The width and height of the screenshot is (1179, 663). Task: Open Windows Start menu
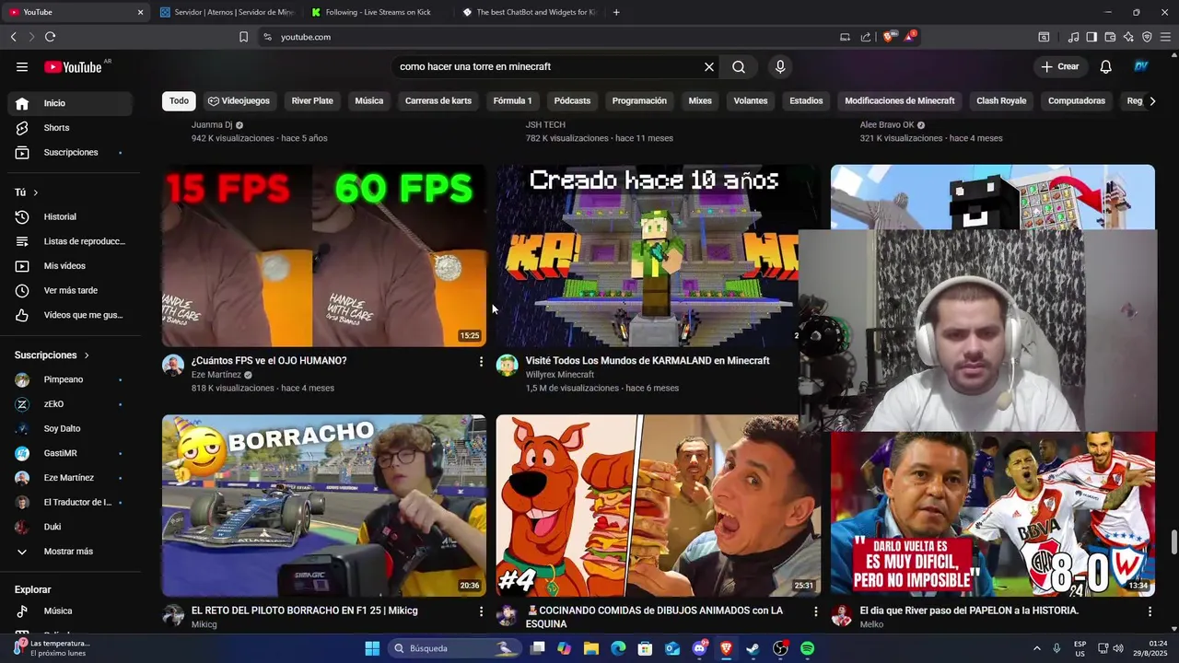(x=372, y=648)
